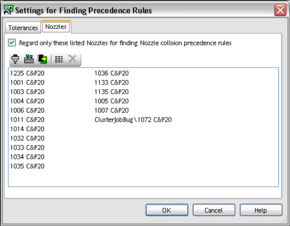Click the import component icon with yellow arrow

42,59
